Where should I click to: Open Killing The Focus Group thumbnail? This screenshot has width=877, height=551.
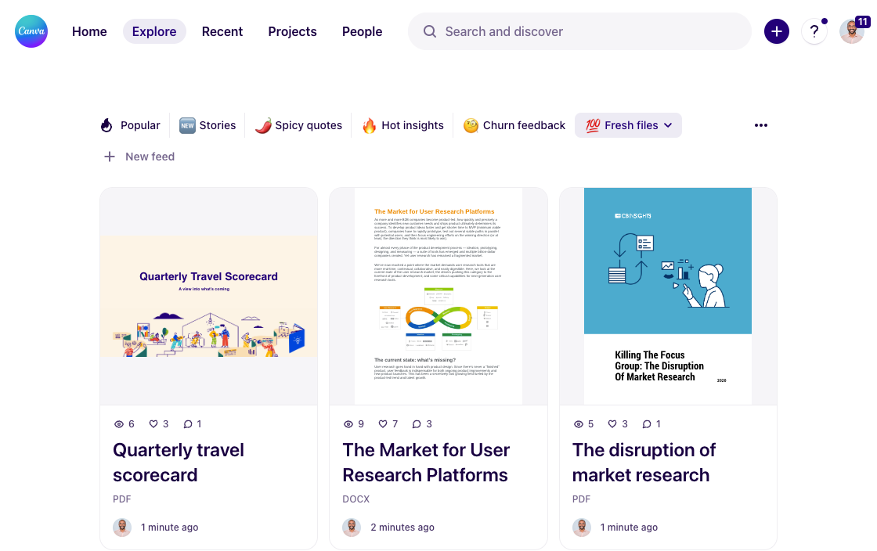tap(668, 296)
